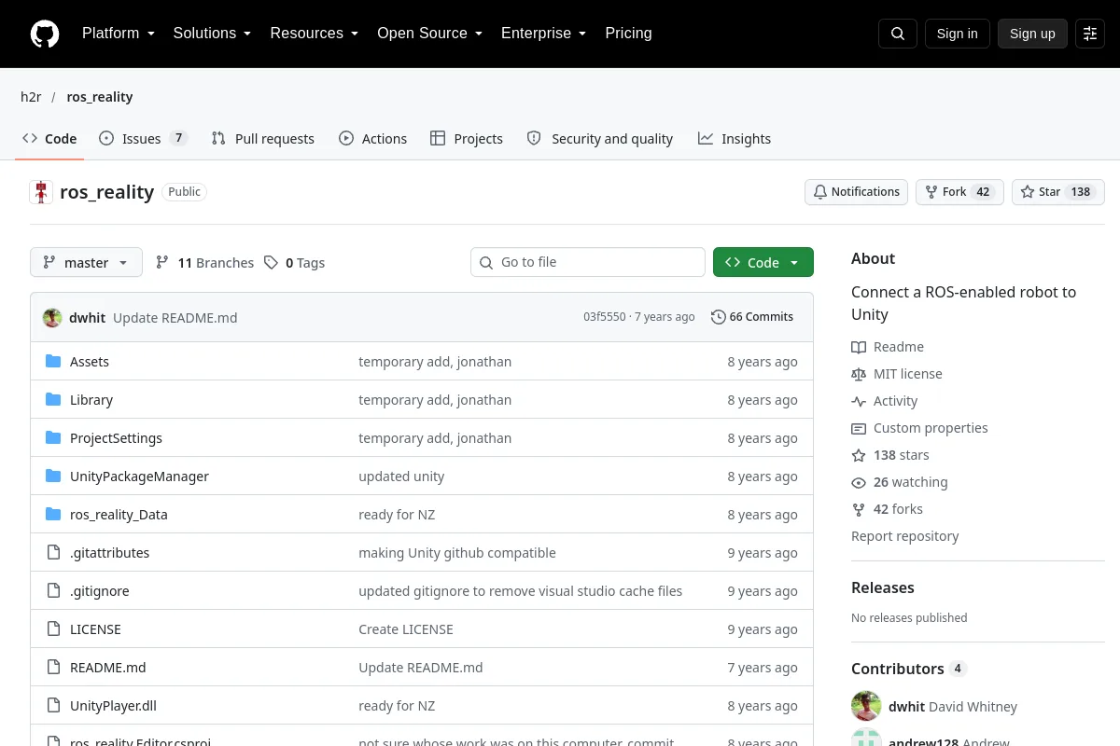This screenshot has width=1120, height=746.
Task: View dwhit's avatar in latest commit row
Action: (52, 317)
